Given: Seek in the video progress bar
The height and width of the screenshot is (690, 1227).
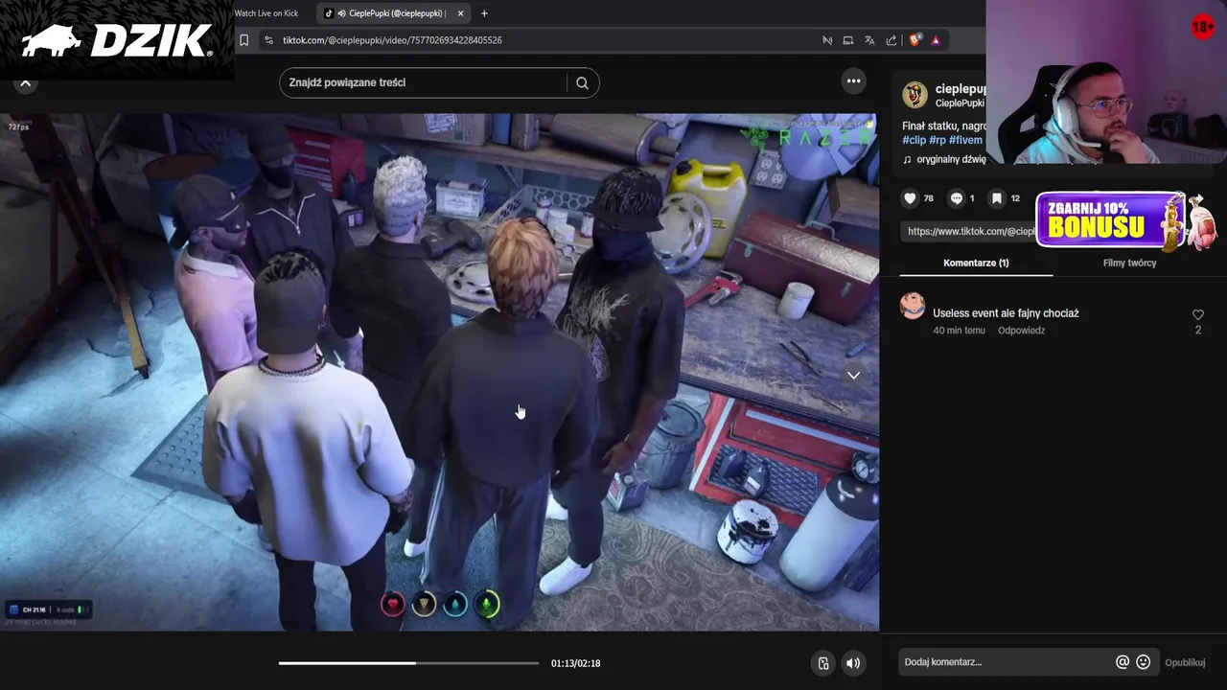Looking at the screenshot, I should click(x=408, y=663).
